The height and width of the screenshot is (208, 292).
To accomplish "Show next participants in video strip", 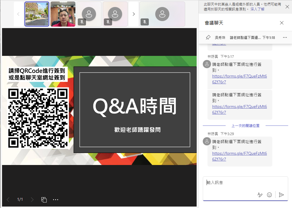I will pyautogui.click(x=134, y=14).
